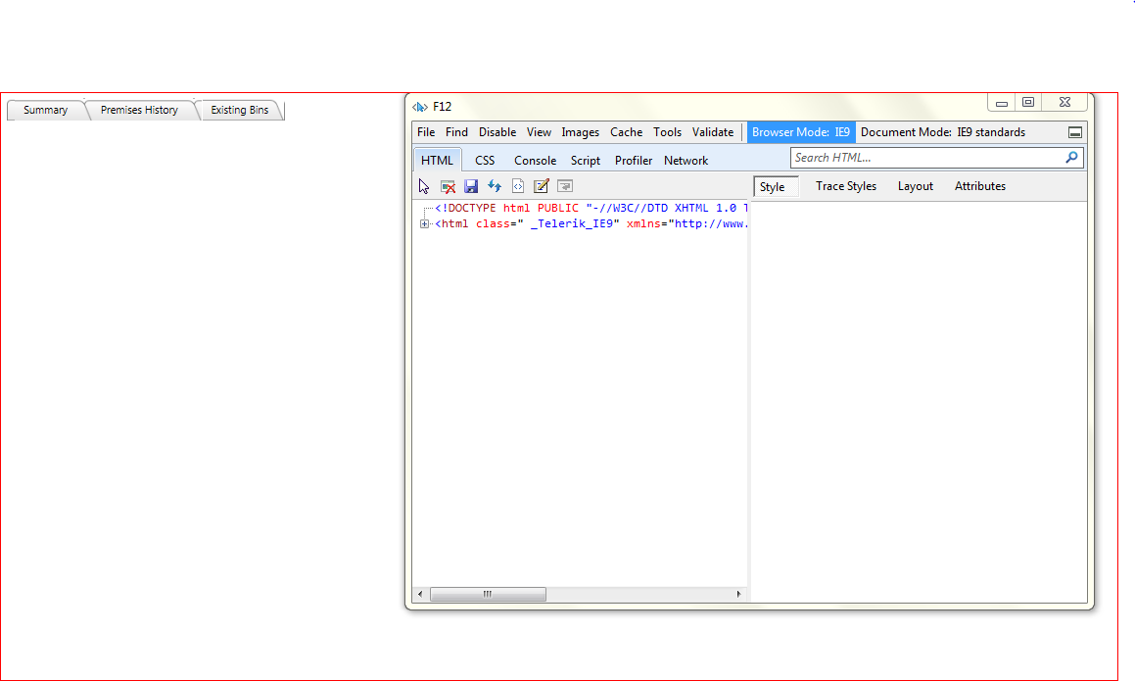Click the magnifier icon in Search HTML box
This screenshot has width=1135, height=681.
(1072, 157)
